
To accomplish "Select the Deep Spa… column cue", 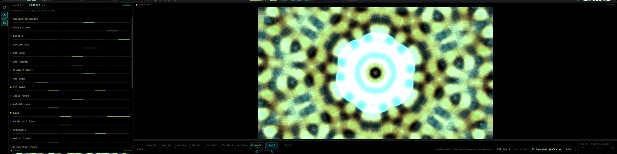I will [x=167, y=146].
